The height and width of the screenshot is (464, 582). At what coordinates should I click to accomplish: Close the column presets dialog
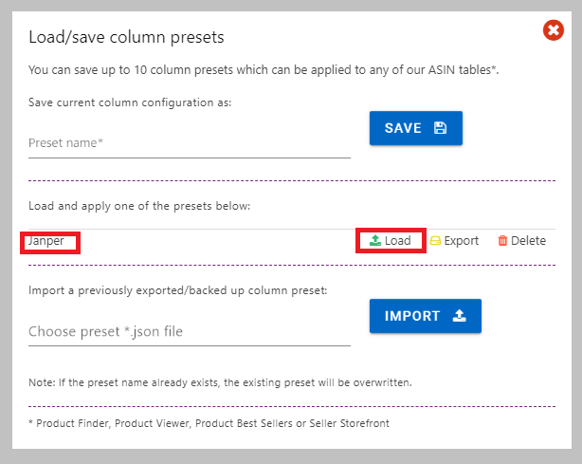tap(554, 31)
